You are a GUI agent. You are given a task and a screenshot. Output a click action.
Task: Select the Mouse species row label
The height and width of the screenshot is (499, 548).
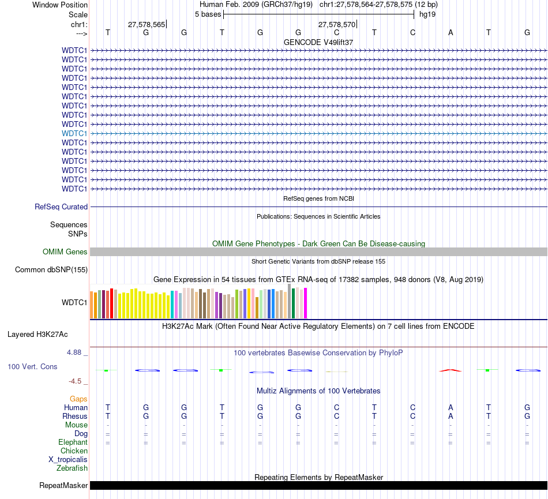76,425
